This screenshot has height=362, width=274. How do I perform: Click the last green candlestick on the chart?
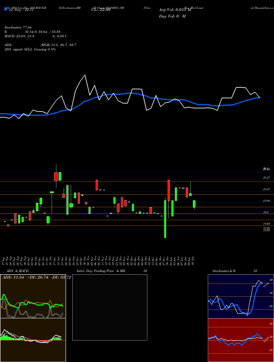tap(194, 204)
